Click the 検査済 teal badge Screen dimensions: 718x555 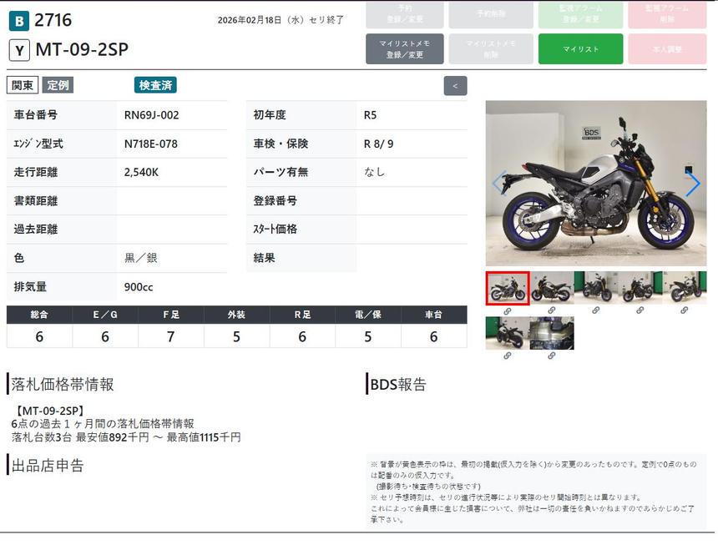tap(155, 85)
